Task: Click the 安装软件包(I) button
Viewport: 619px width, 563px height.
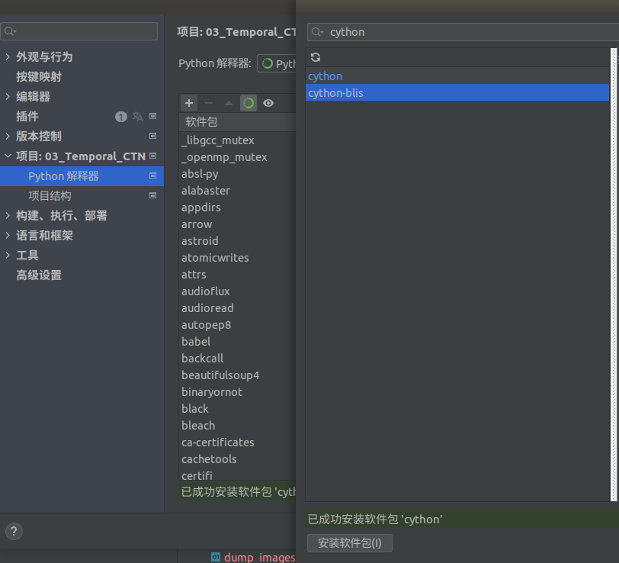Action: tap(350, 542)
